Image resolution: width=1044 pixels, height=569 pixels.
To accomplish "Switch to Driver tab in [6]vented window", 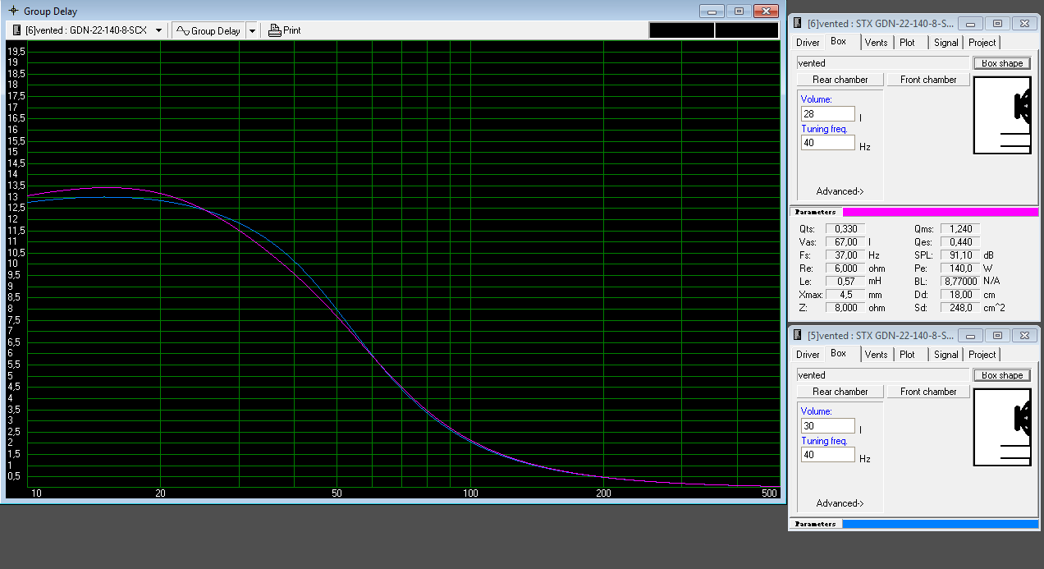I will pyautogui.click(x=808, y=43).
